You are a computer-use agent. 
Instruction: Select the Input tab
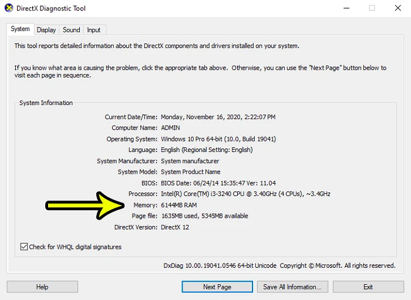[94, 30]
